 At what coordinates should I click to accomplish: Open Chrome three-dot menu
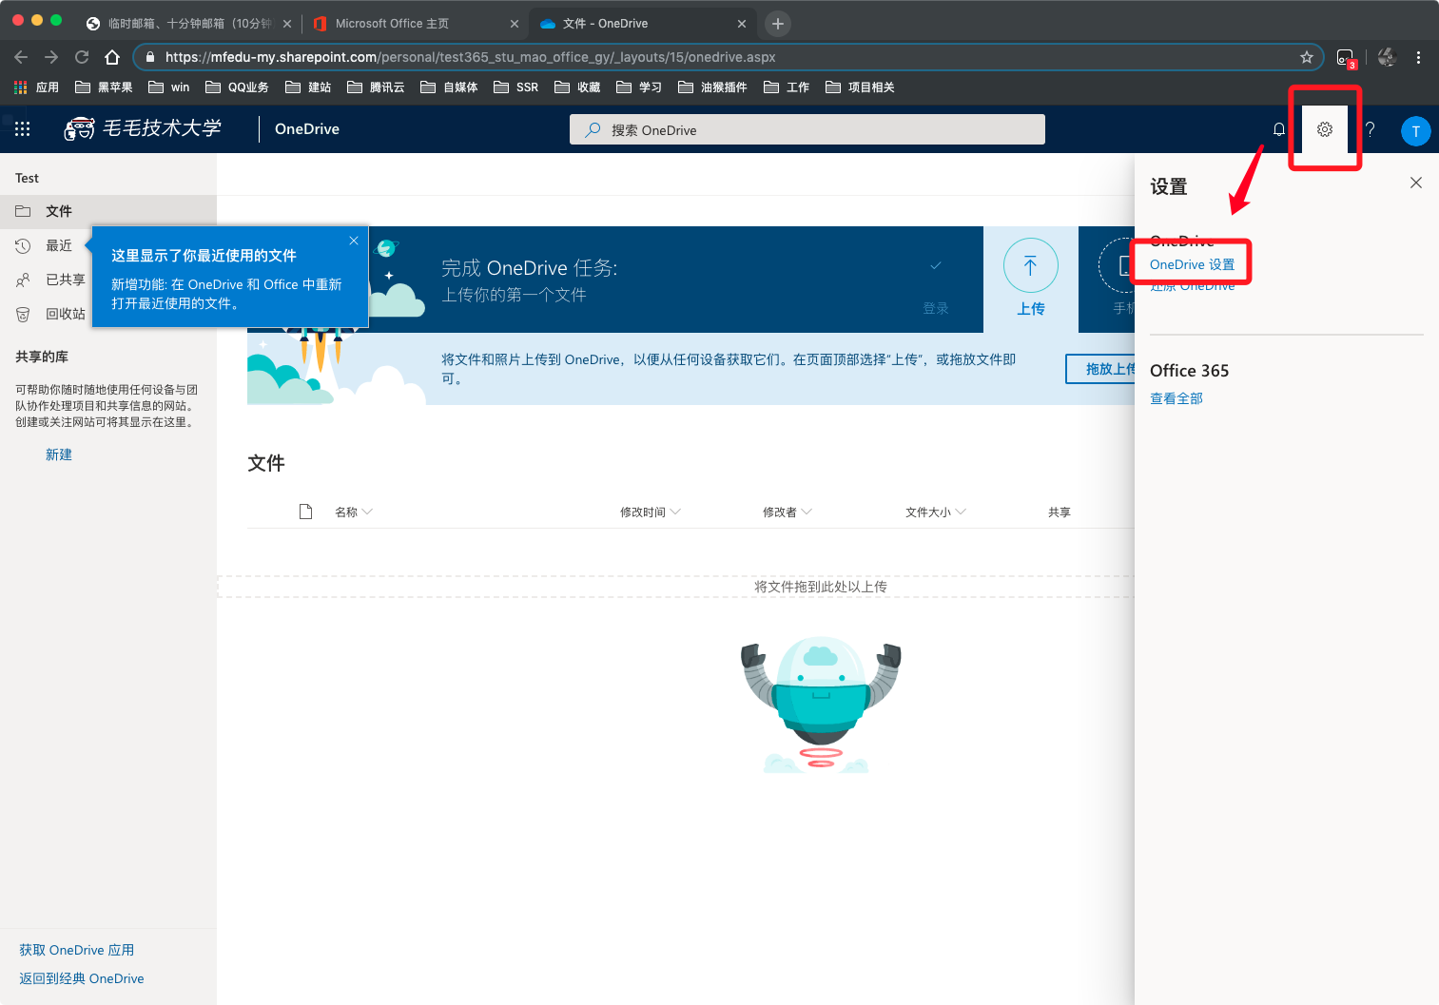tap(1418, 57)
